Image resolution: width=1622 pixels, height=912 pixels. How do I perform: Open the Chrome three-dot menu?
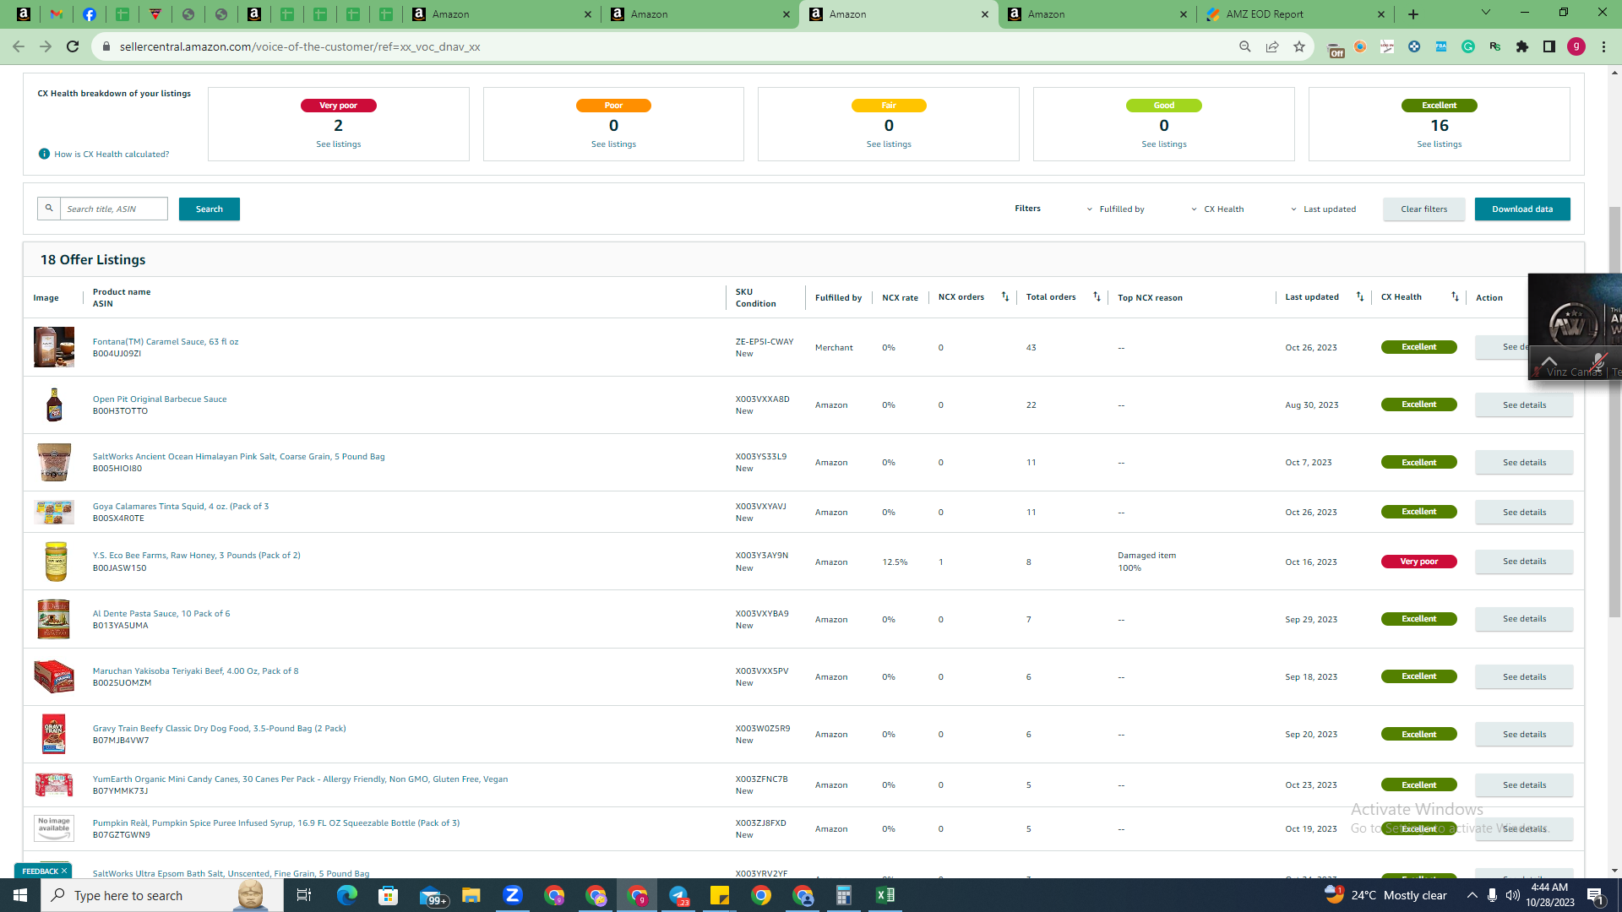pyautogui.click(x=1603, y=46)
